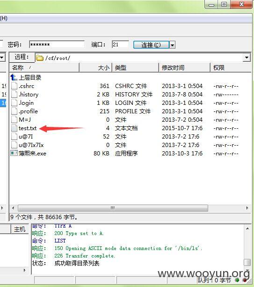
Task: Expand the remote path /cf/root/ dropdown
Action: click(247, 58)
